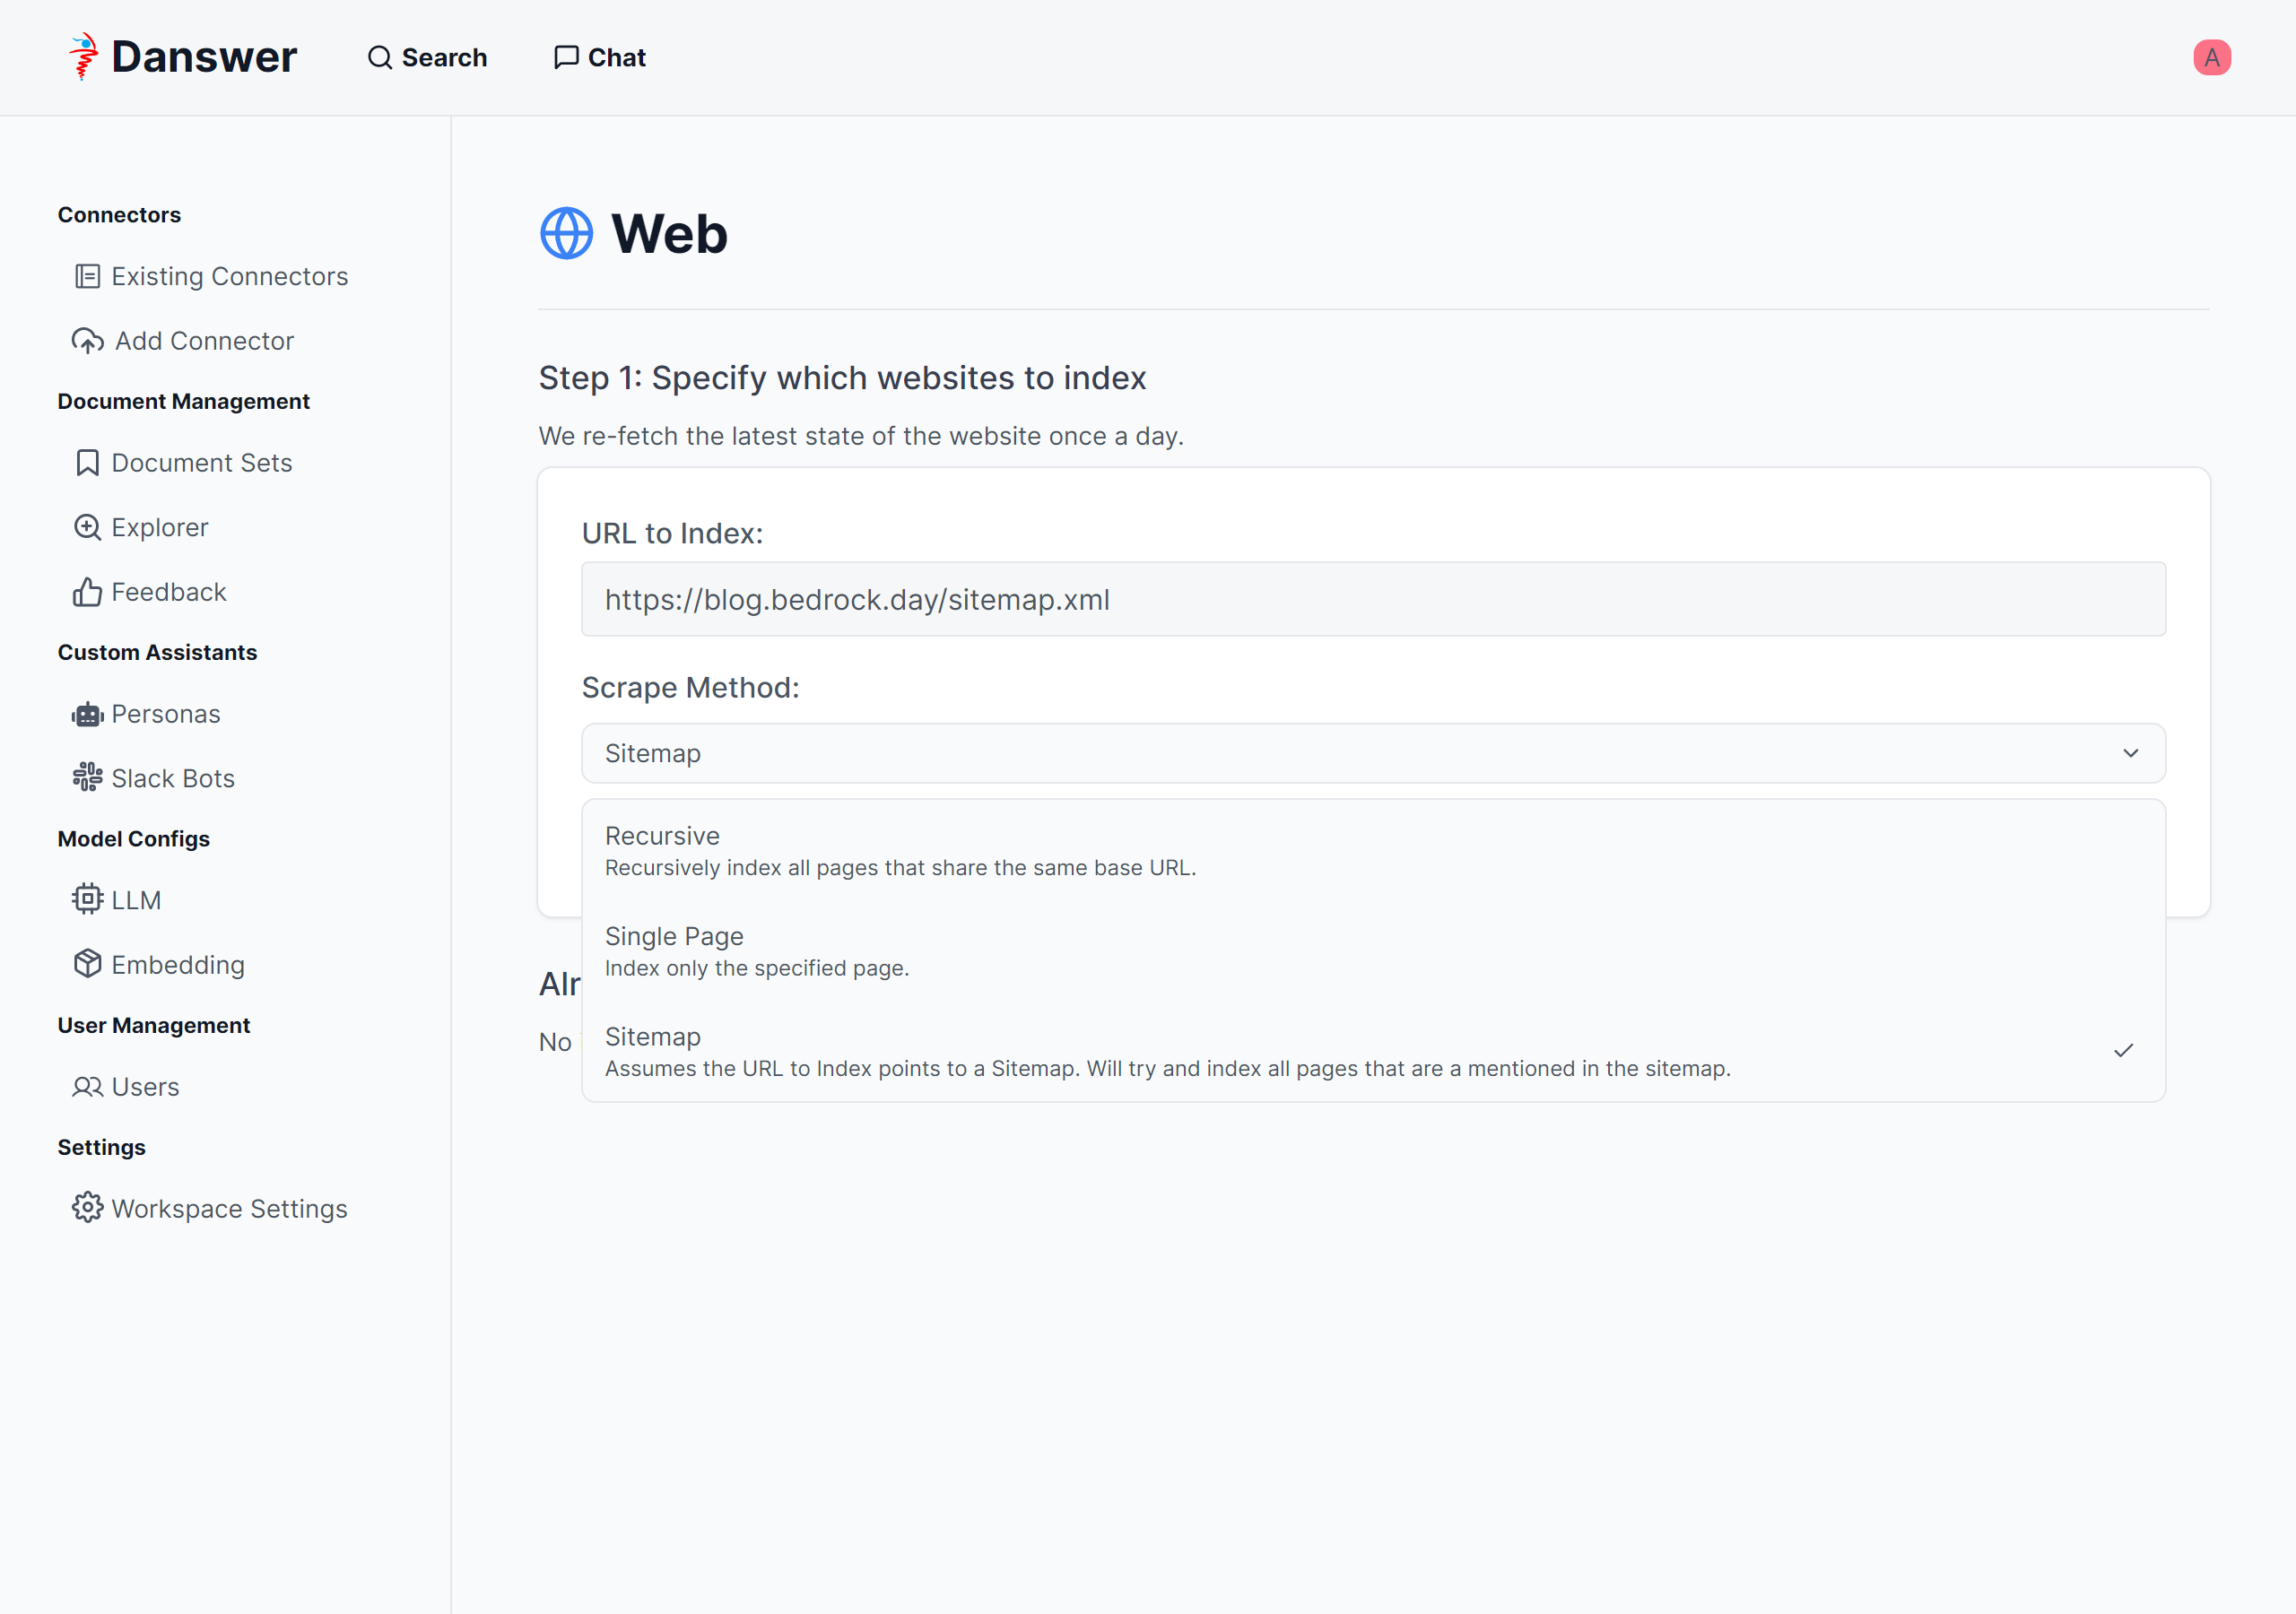Open Slack Bots icon
The image size is (2296, 1614).
[87, 778]
